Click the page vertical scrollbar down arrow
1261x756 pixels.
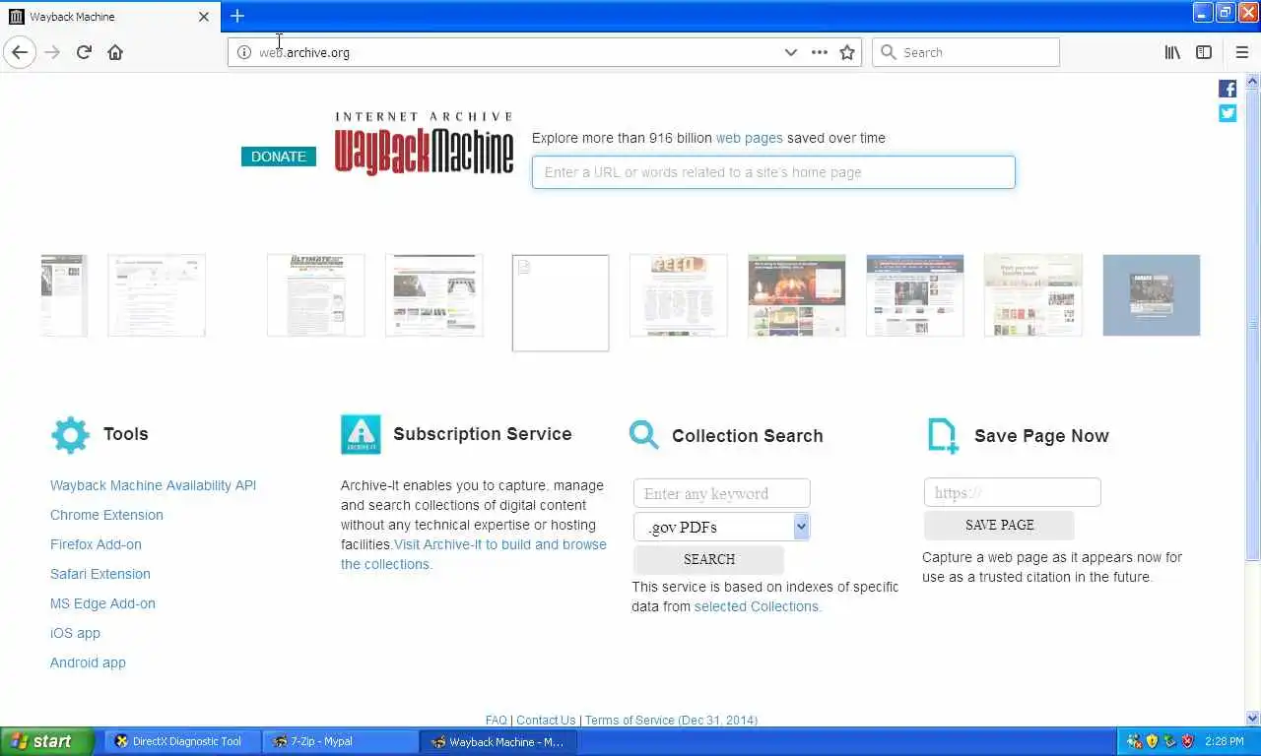(1253, 719)
